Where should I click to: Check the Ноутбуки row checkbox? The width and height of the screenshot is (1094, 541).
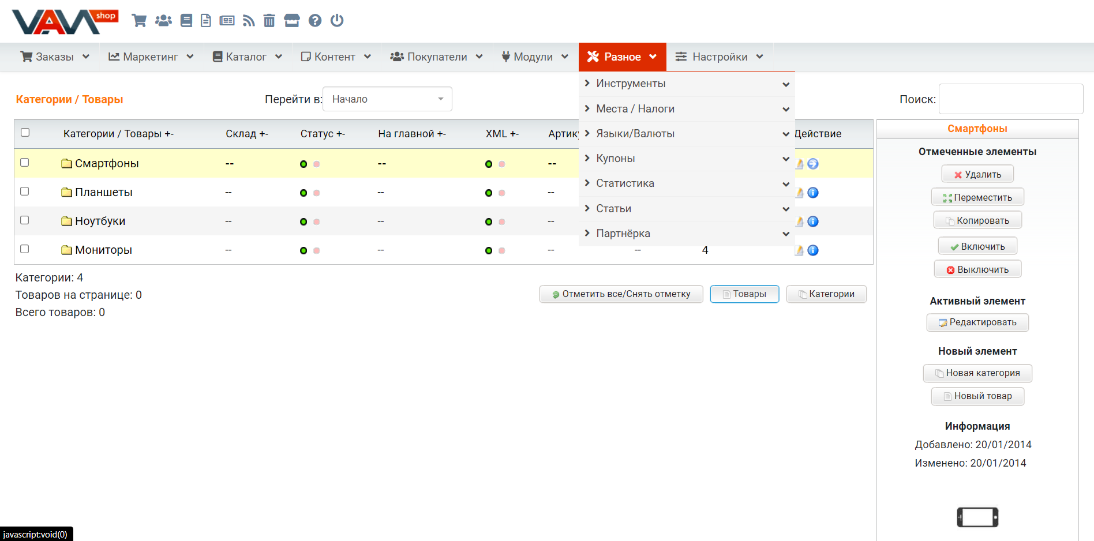[x=25, y=220]
